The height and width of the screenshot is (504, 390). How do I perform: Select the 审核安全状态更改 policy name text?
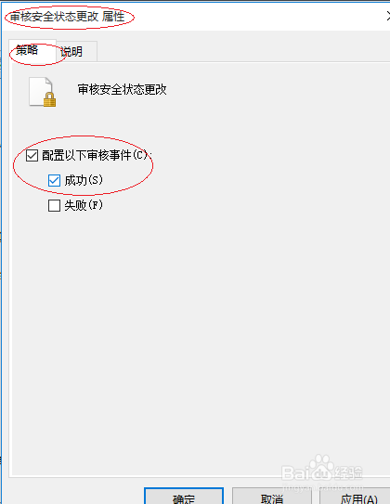123,89
